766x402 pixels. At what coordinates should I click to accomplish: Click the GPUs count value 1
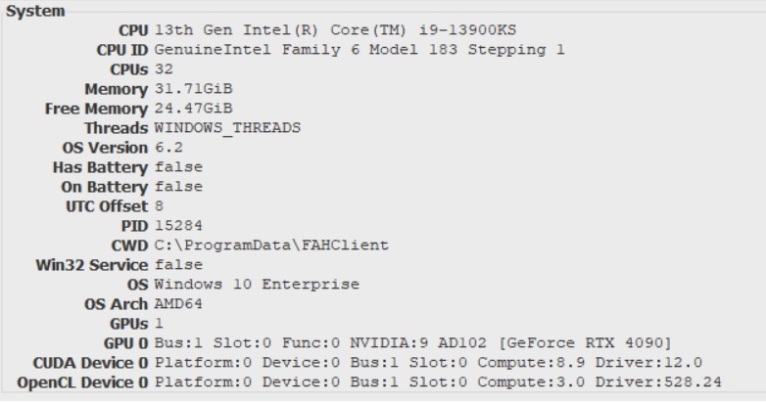159,323
